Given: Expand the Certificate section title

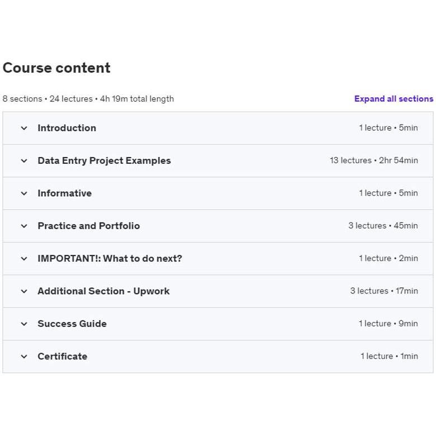Looking at the screenshot, I should click(x=62, y=357).
